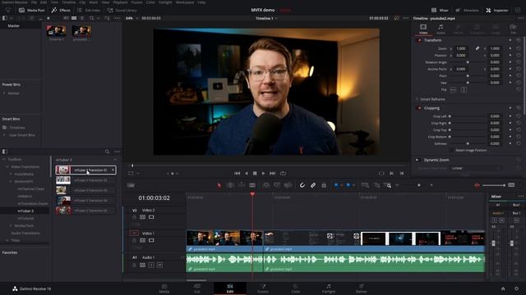The image size is (526, 295).
Task: Click the Zoom X value field
Action: (461, 48)
